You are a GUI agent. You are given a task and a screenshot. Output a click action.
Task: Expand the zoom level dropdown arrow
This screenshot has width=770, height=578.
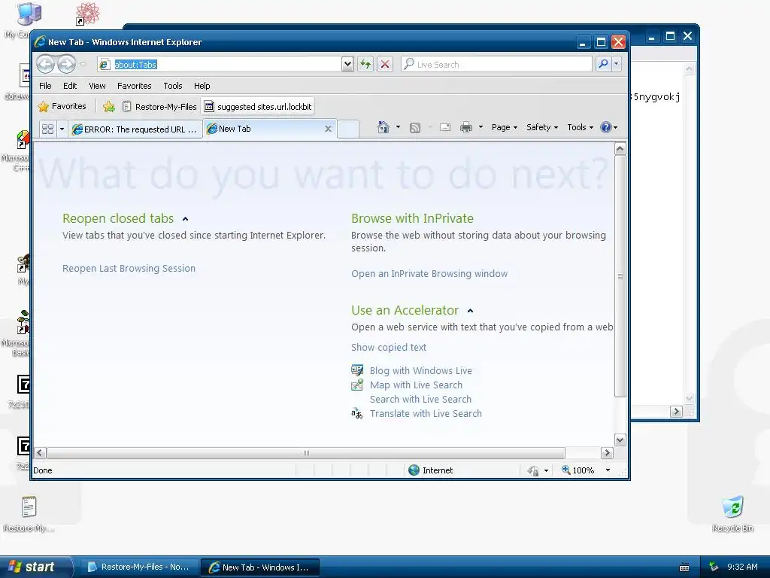coord(608,470)
